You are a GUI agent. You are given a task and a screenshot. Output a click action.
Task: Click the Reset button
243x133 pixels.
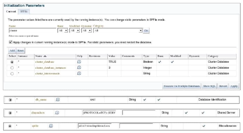(20, 50)
